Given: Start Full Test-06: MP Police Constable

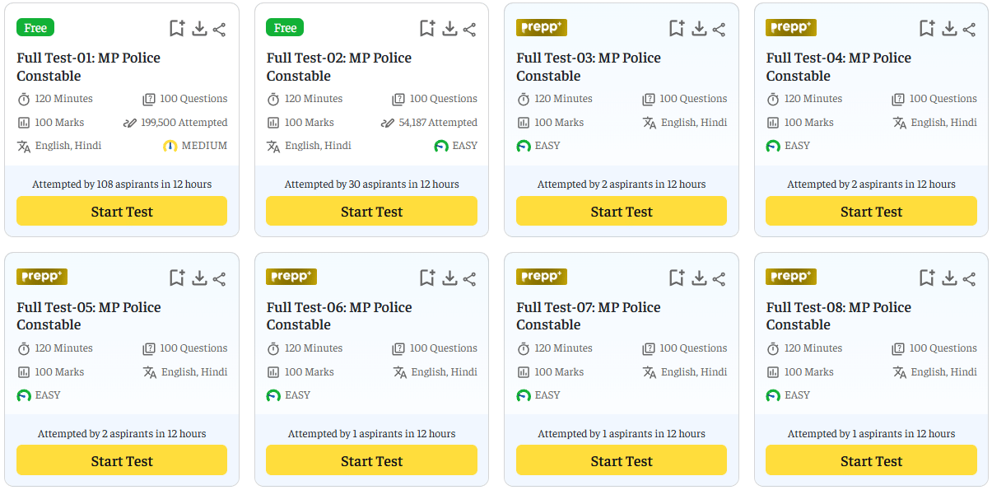Looking at the screenshot, I should coord(371,460).
